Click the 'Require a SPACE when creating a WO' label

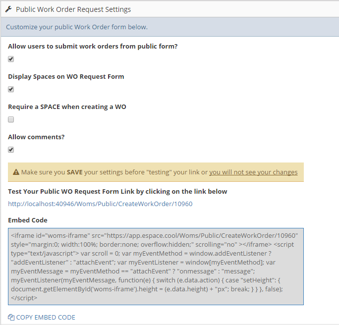[67, 107]
